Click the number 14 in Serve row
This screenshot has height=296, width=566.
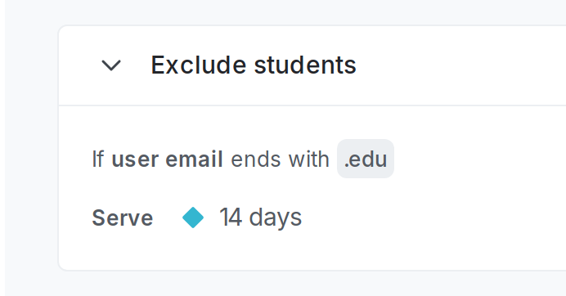[231, 218]
